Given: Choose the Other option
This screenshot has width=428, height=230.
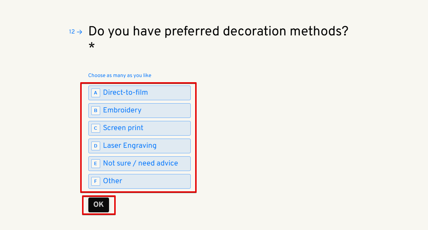Looking at the screenshot, I should pos(112,181).
